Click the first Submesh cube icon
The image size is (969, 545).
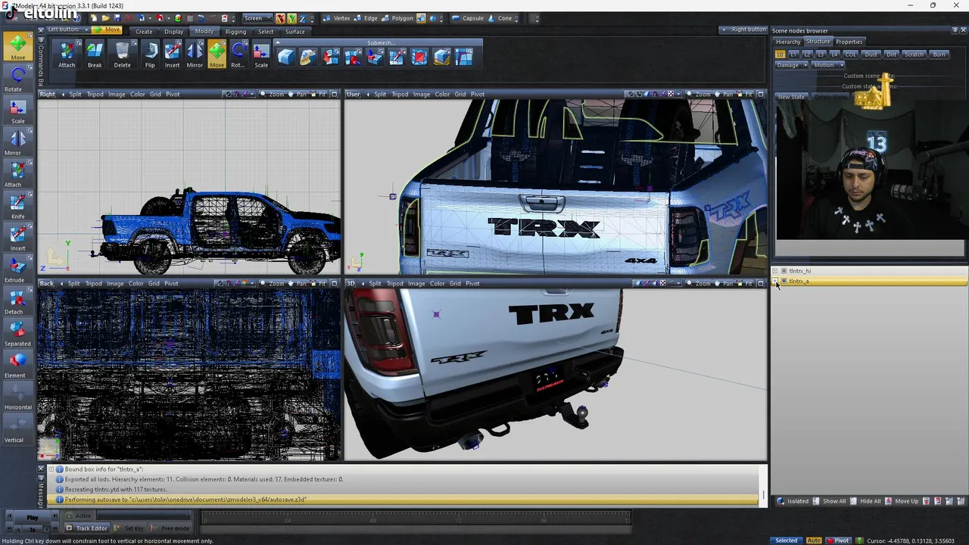[x=286, y=56]
